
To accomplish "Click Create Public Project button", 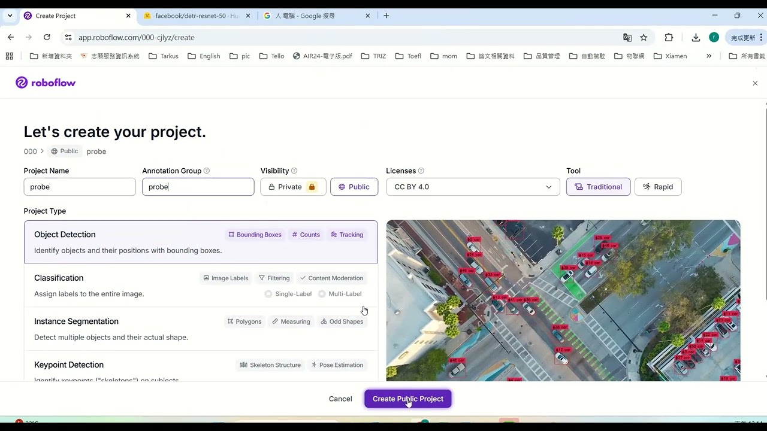I will tap(408, 399).
